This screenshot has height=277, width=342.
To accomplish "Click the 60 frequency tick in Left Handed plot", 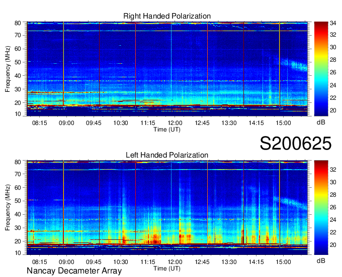I will 18,187.
